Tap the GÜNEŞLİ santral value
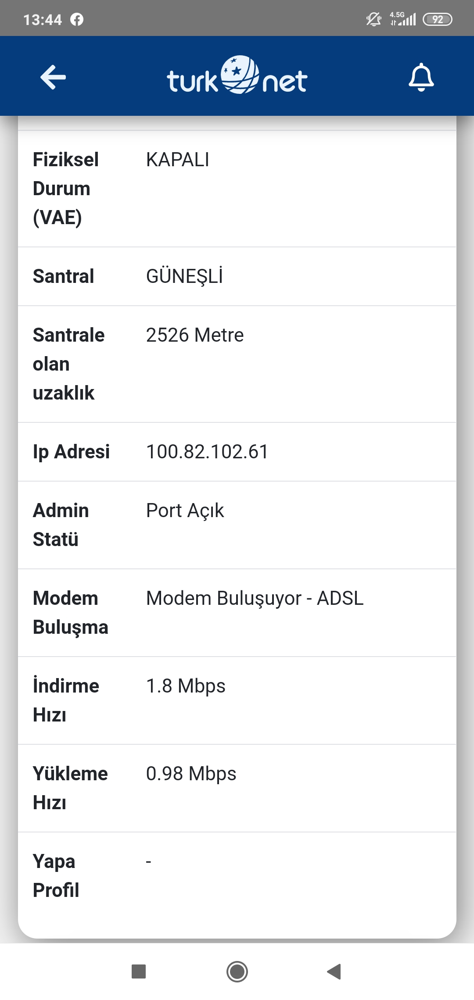Viewport: 474px width, 1000px height. coord(184,276)
